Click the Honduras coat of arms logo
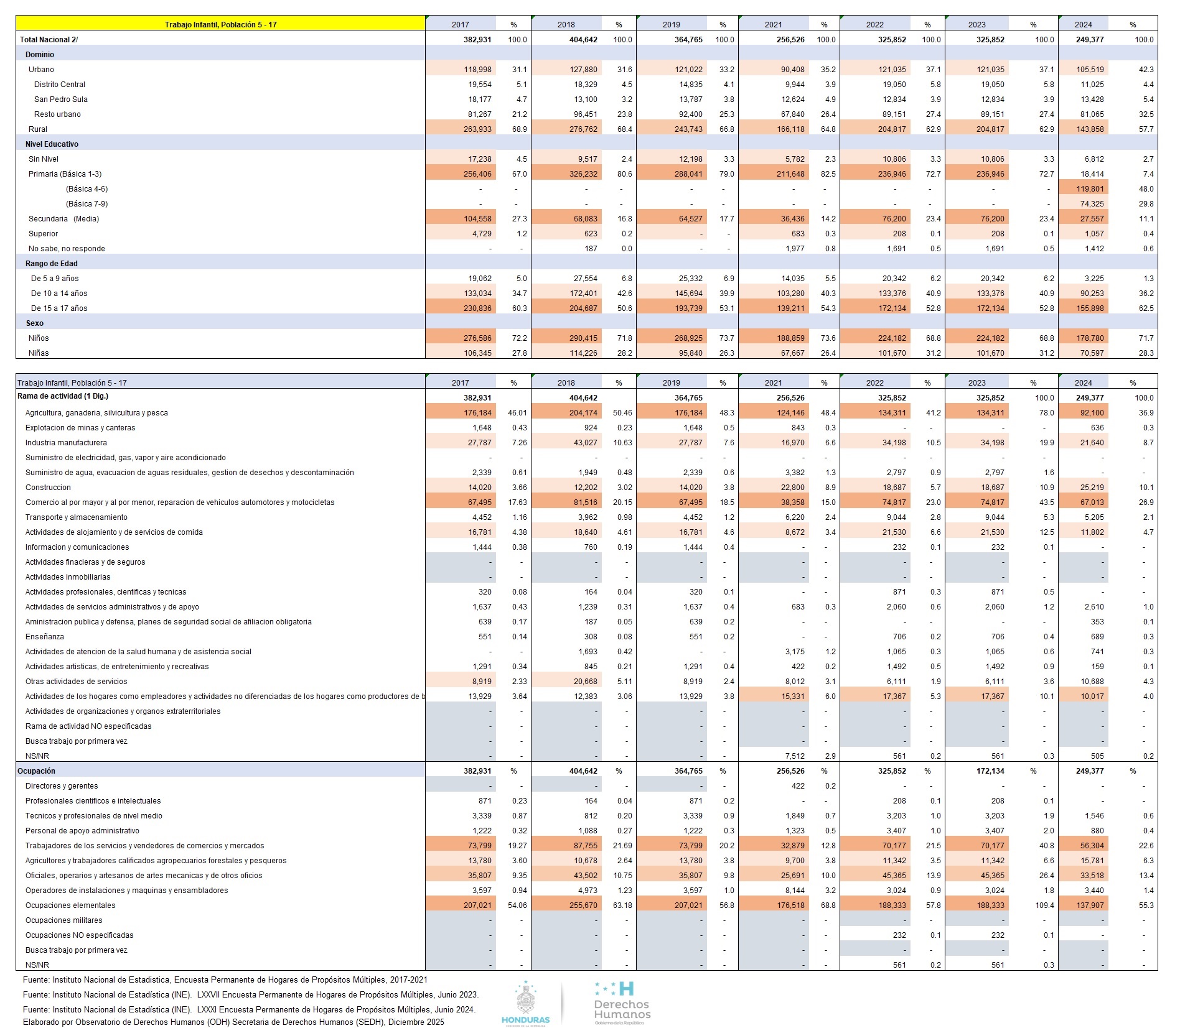1180x1028 pixels. click(x=526, y=1002)
